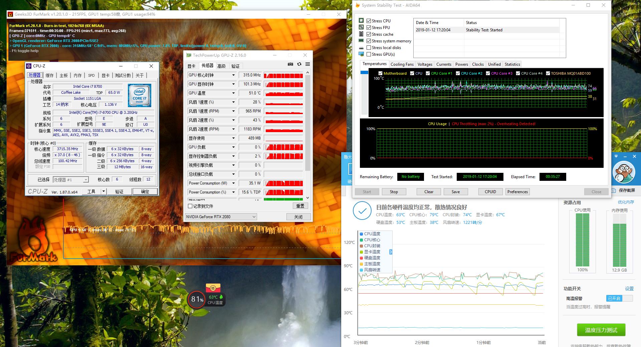Screen dimensions: 641x347
Task: Click the FurMark app icon in title bar
Action: pyautogui.click(x=11, y=14)
